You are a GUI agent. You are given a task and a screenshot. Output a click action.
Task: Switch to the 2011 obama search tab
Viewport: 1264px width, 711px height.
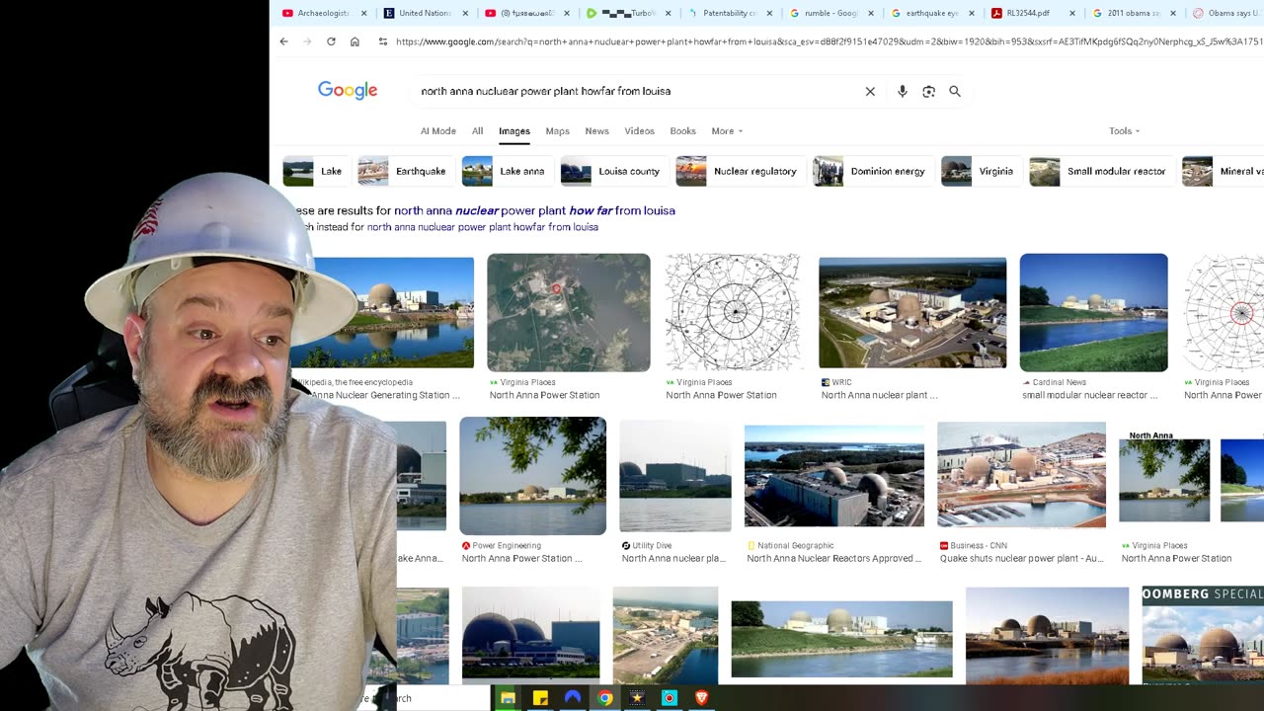tap(1134, 13)
